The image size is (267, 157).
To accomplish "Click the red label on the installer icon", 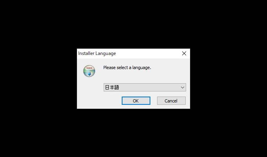I will 89,68.
